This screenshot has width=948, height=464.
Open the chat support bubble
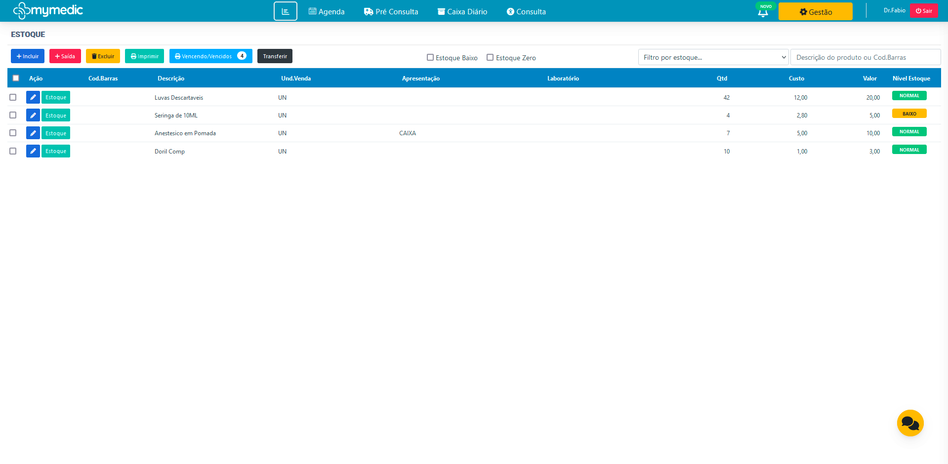[910, 423]
